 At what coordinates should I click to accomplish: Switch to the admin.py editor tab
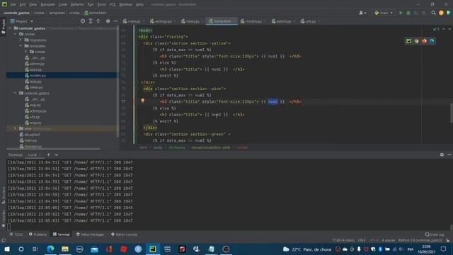point(283,21)
